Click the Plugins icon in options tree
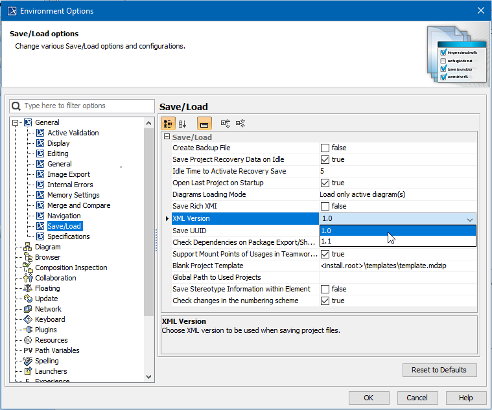Viewport: 492px width, 410px height. pos(28,330)
